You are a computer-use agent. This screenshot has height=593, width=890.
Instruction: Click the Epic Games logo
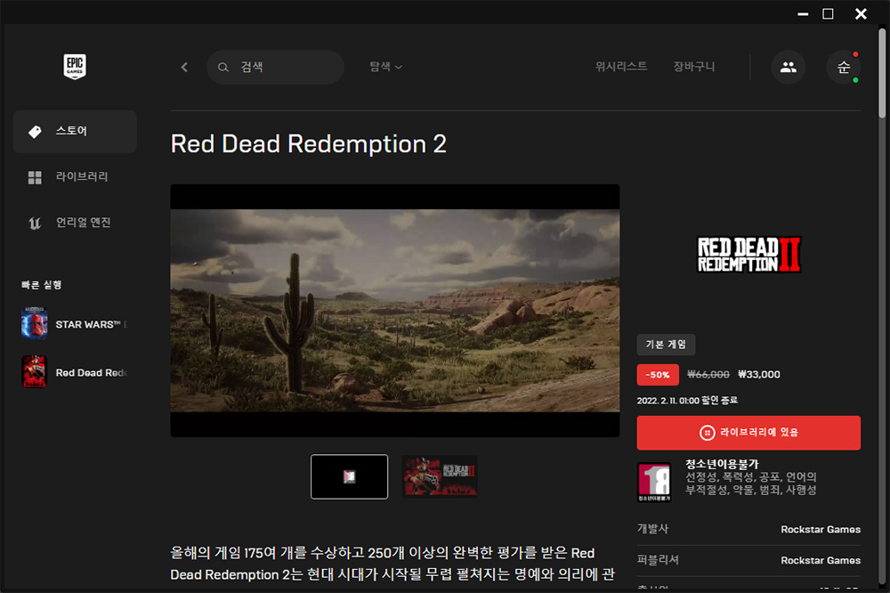(x=75, y=67)
